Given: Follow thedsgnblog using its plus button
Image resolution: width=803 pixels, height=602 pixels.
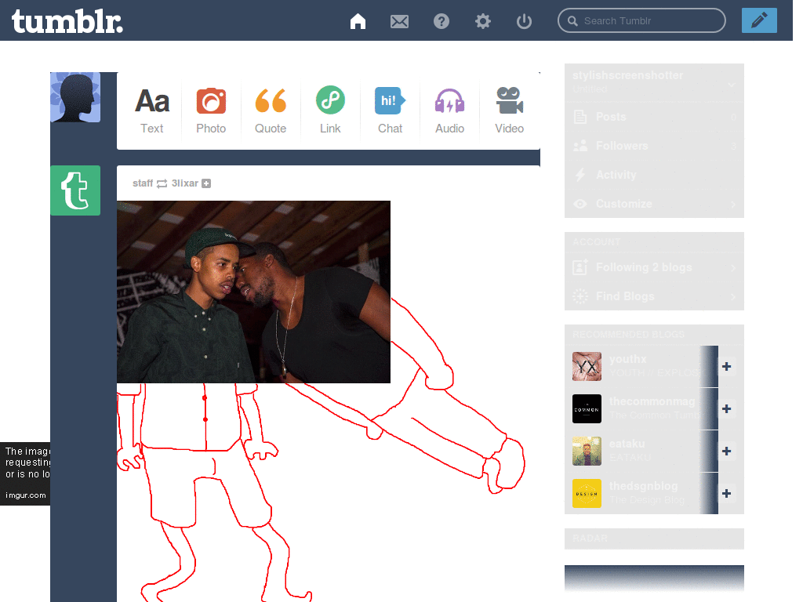Looking at the screenshot, I should [727, 493].
